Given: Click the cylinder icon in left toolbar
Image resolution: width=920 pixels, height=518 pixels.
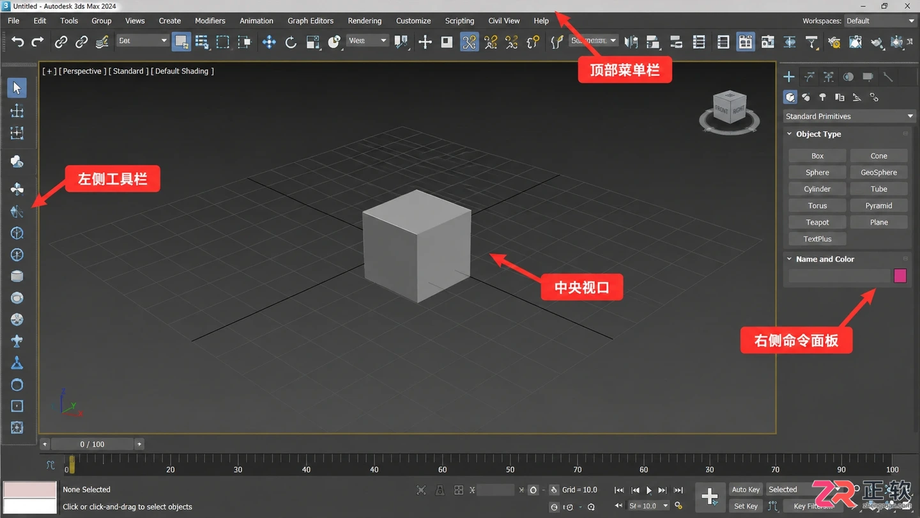Looking at the screenshot, I should [17, 276].
